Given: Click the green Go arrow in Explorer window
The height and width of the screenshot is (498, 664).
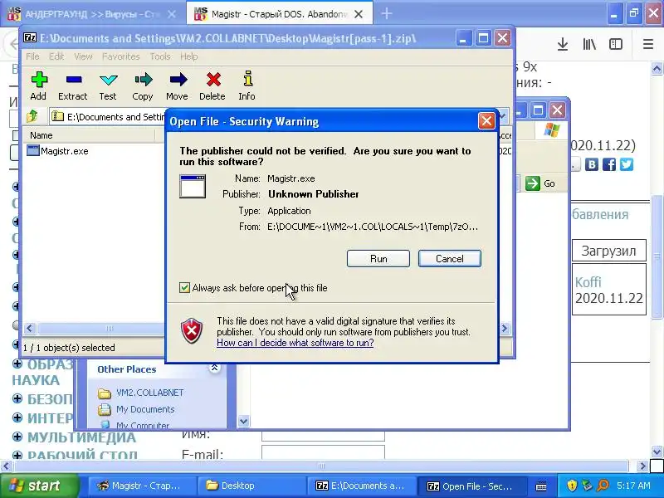Looking at the screenshot, I should point(532,183).
